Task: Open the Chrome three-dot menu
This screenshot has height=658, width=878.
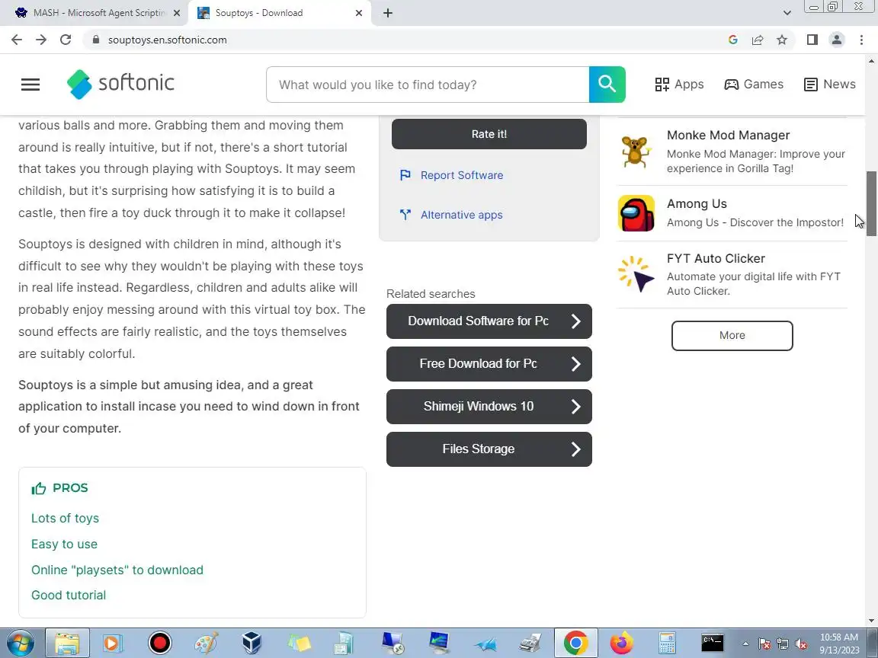Action: click(861, 40)
